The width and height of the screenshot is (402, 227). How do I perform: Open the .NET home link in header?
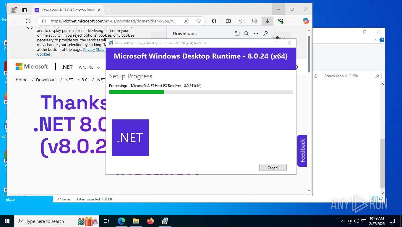[x=67, y=67]
